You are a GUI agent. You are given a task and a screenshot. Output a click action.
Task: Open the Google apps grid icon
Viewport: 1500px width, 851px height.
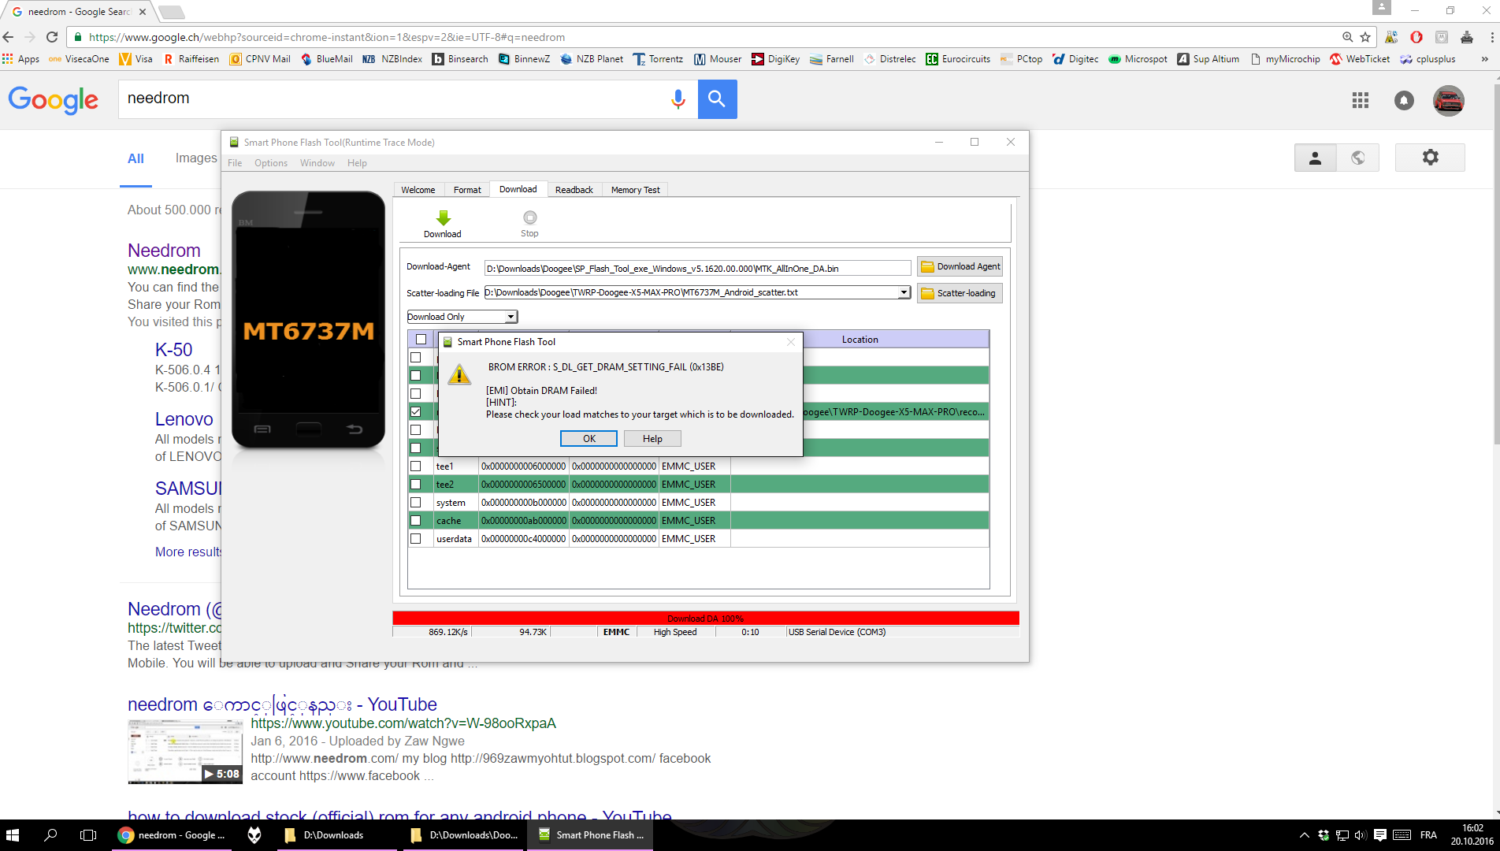point(1360,100)
